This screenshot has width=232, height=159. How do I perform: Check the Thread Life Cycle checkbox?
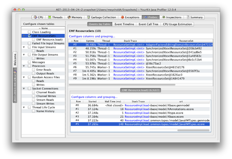[29, 107]
